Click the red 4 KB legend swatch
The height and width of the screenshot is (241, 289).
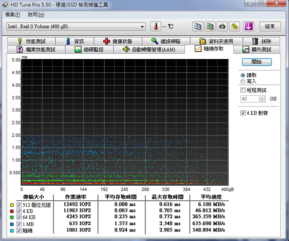[x=12, y=211]
